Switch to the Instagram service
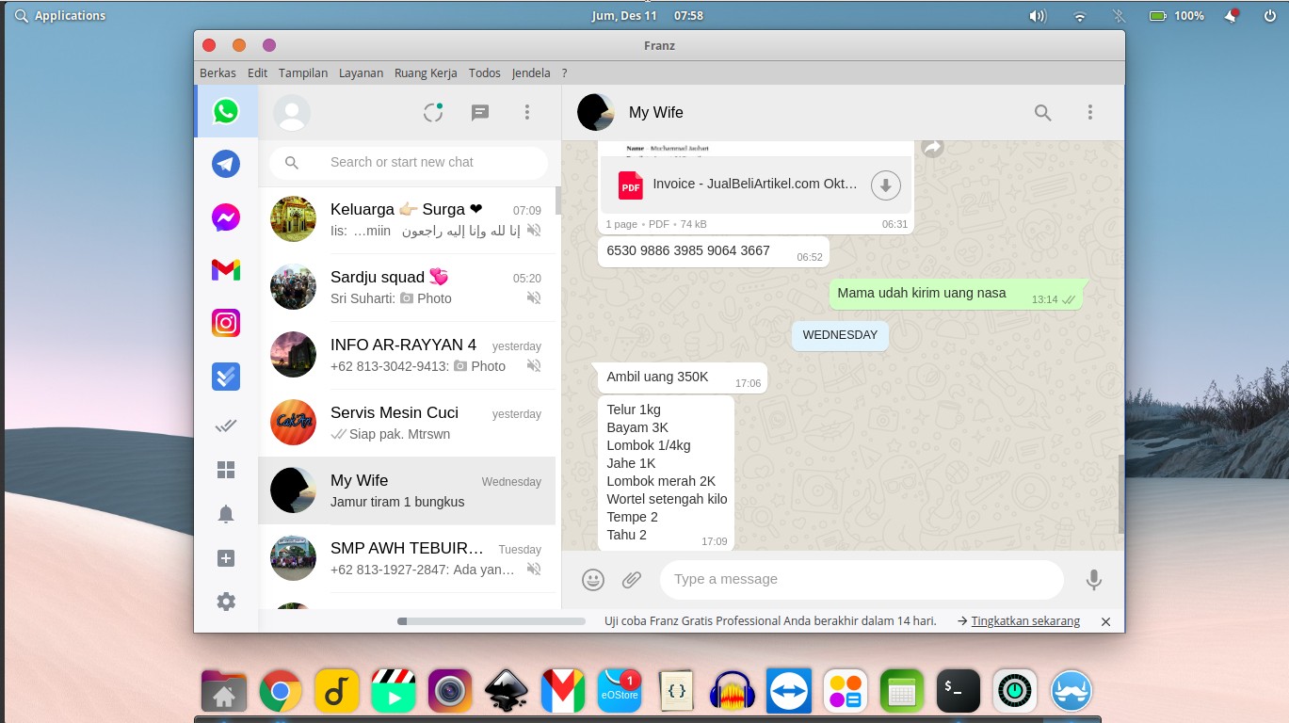 coord(226,323)
